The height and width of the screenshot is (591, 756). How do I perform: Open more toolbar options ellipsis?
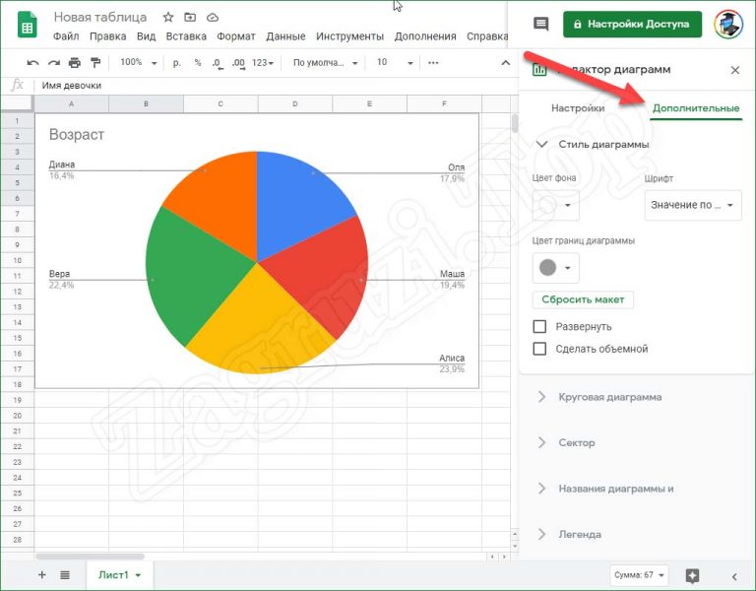coord(433,63)
